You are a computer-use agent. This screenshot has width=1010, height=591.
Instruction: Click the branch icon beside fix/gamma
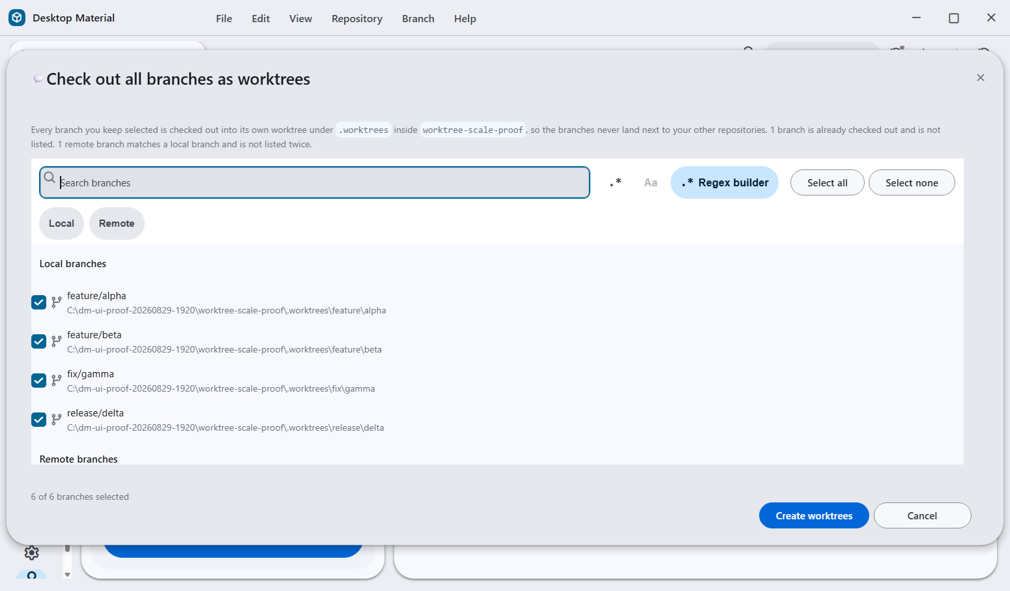(57, 381)
